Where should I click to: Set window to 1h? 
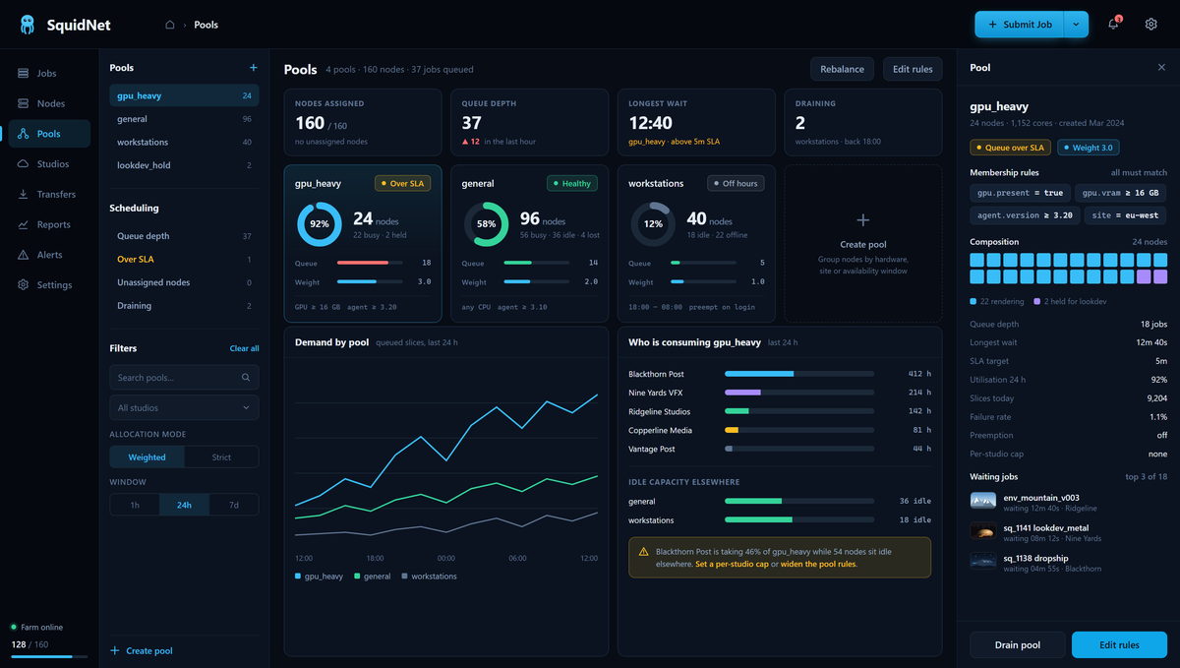click(x=135, y=505)
